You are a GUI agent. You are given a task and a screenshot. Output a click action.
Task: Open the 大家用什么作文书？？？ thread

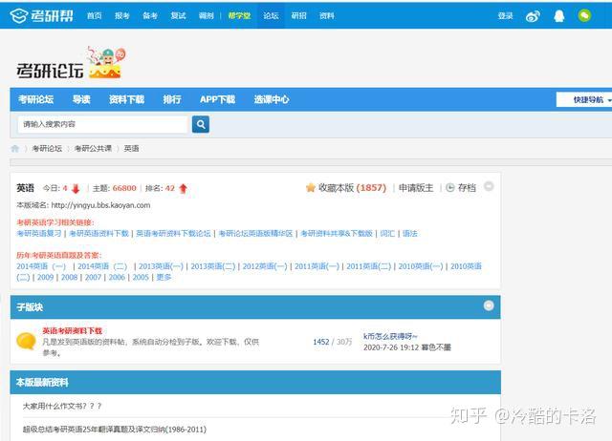pyautogui.click(x=62, y=406)
